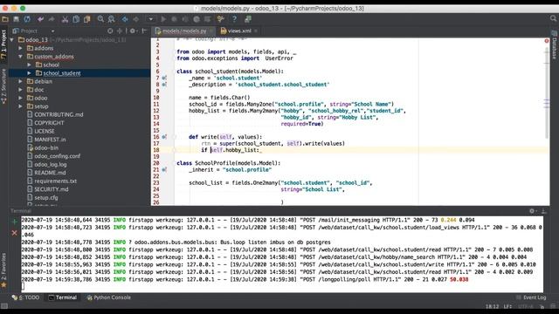The height and width of the screenshot is (314, 559).
Task: Select the Terminal bottom tab
Action: point(63,297)
